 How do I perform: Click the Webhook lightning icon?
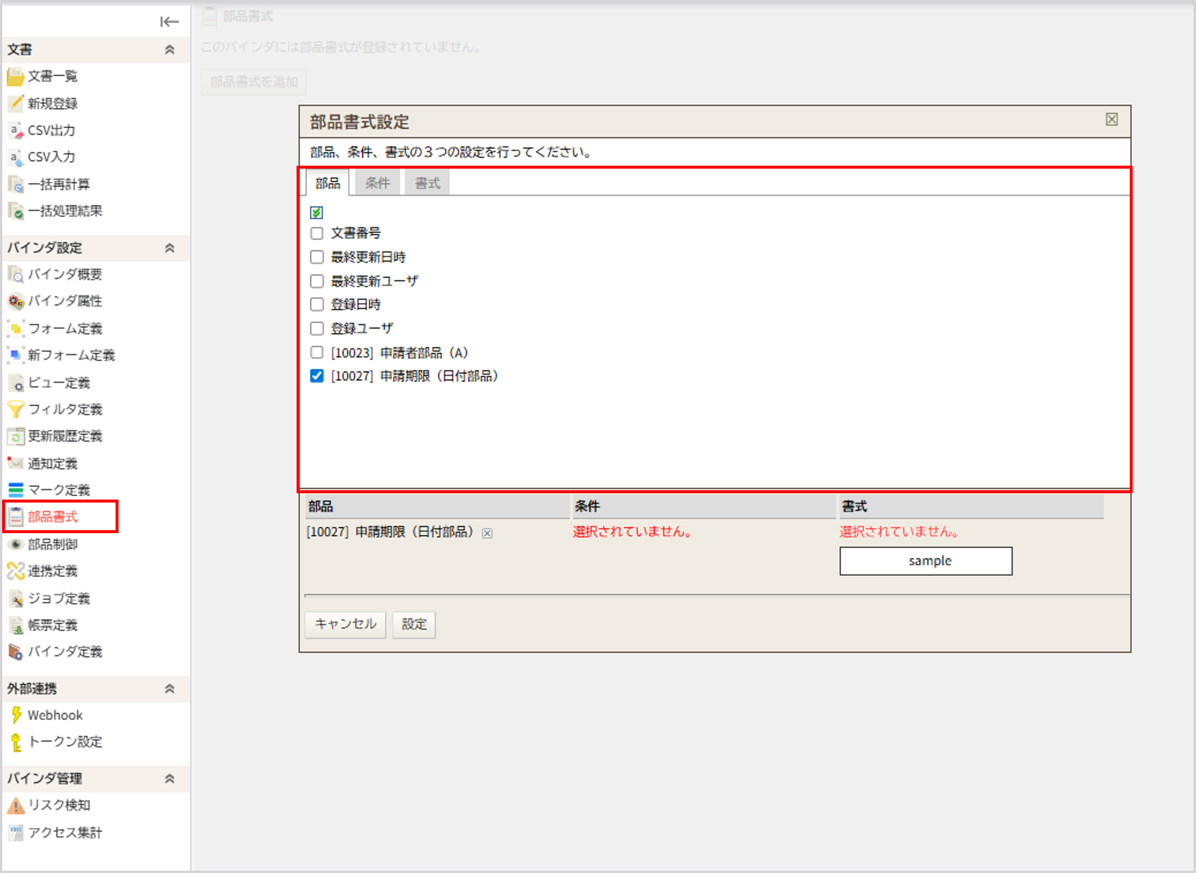click(17, 715)
